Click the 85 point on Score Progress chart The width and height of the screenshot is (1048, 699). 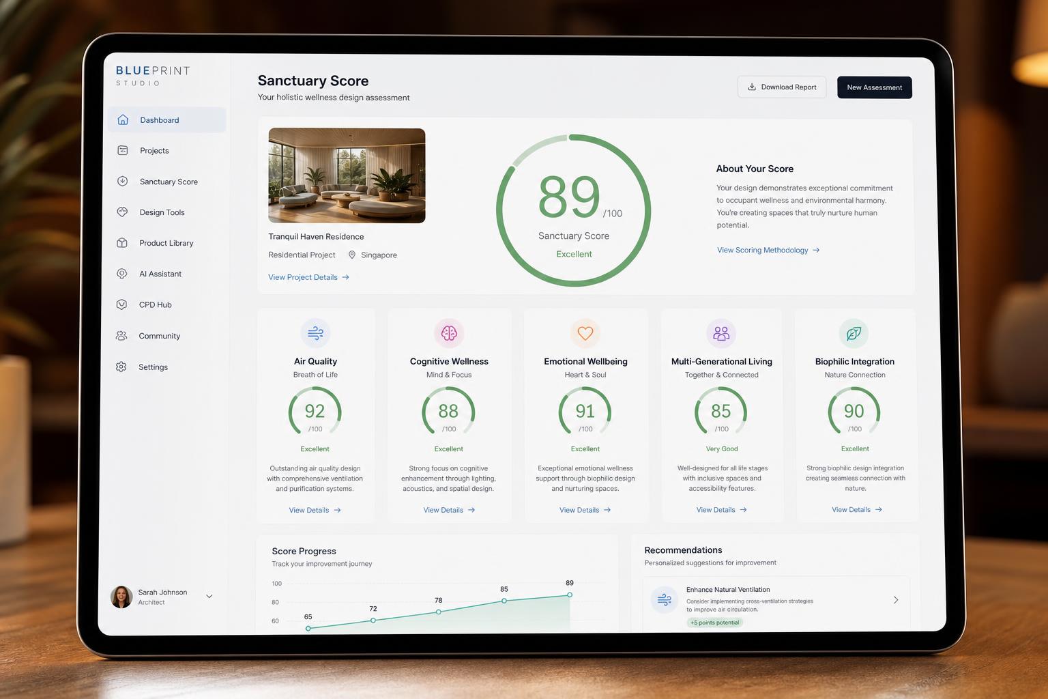[x=504, y=601]
